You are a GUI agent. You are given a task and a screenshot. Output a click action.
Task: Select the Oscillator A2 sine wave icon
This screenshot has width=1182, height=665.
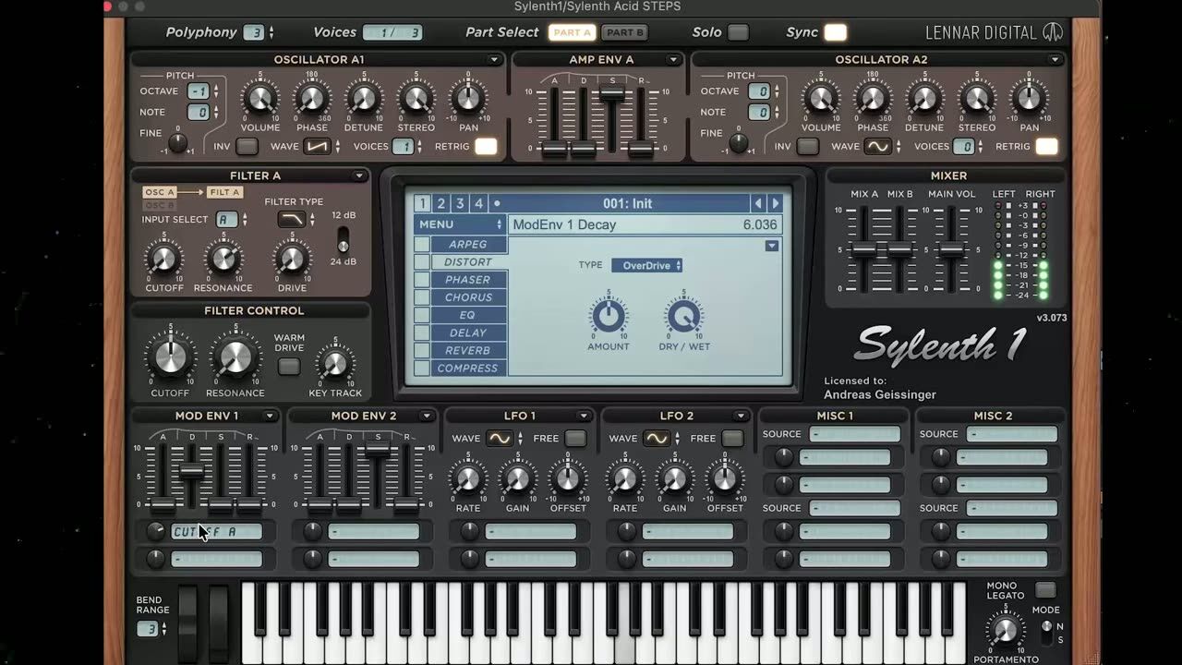click(x=877, y=146)
